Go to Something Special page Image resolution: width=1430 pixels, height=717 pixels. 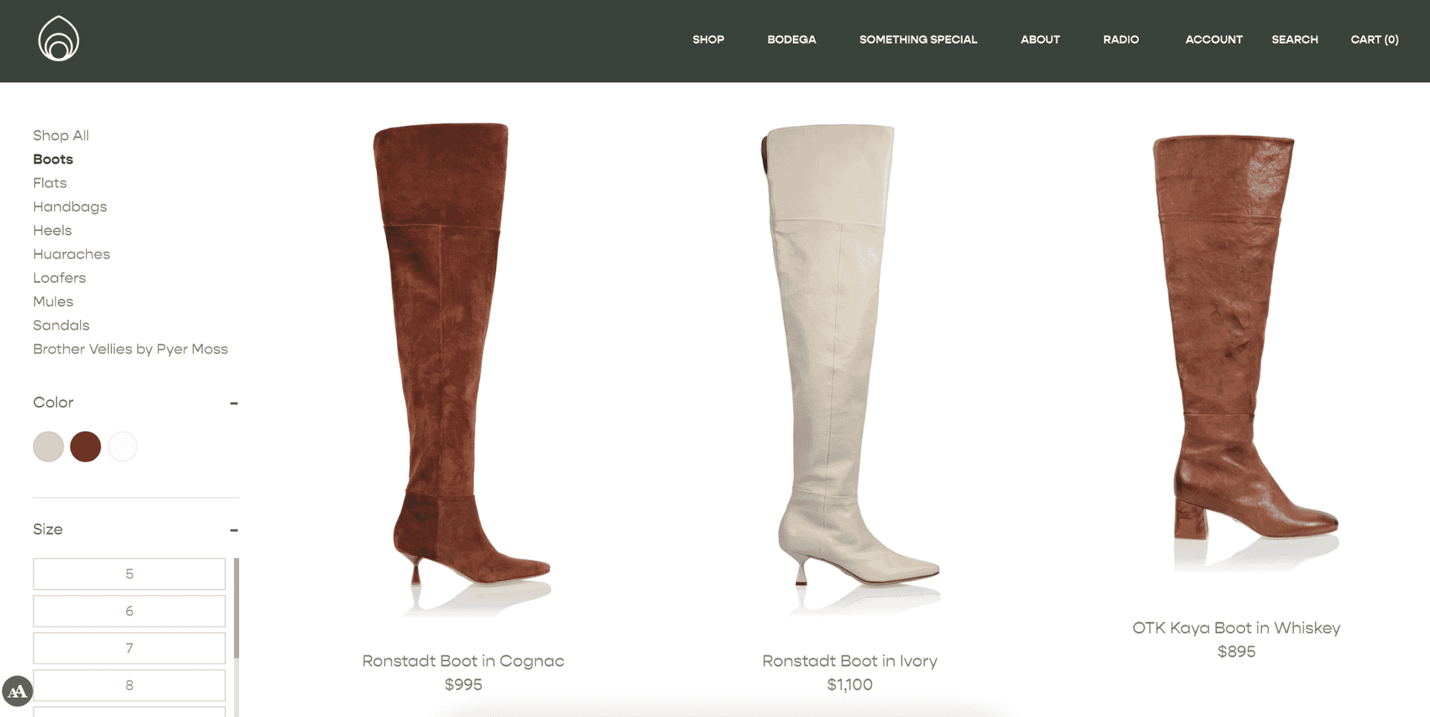[918, 39]
